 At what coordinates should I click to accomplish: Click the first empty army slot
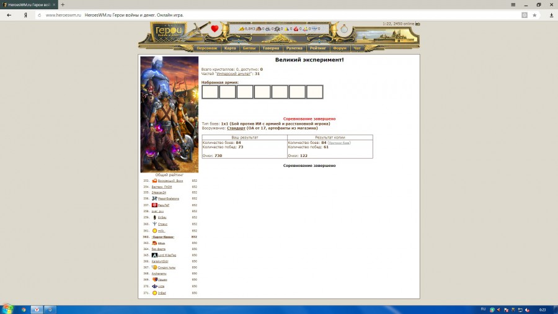(210, 92)
